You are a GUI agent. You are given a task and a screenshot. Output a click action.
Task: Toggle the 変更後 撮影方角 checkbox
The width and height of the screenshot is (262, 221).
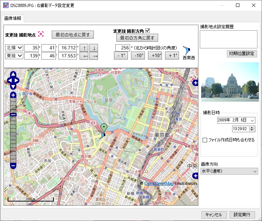[x=147, y=31]
